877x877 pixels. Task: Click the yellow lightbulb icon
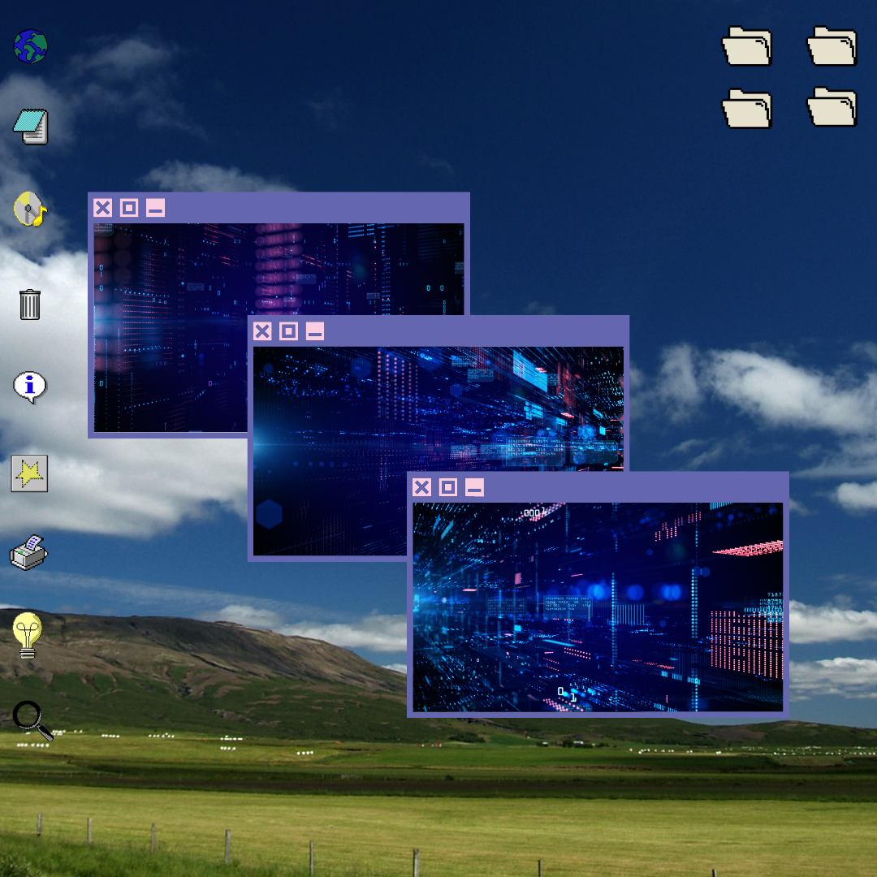click(x=28, y=634)
